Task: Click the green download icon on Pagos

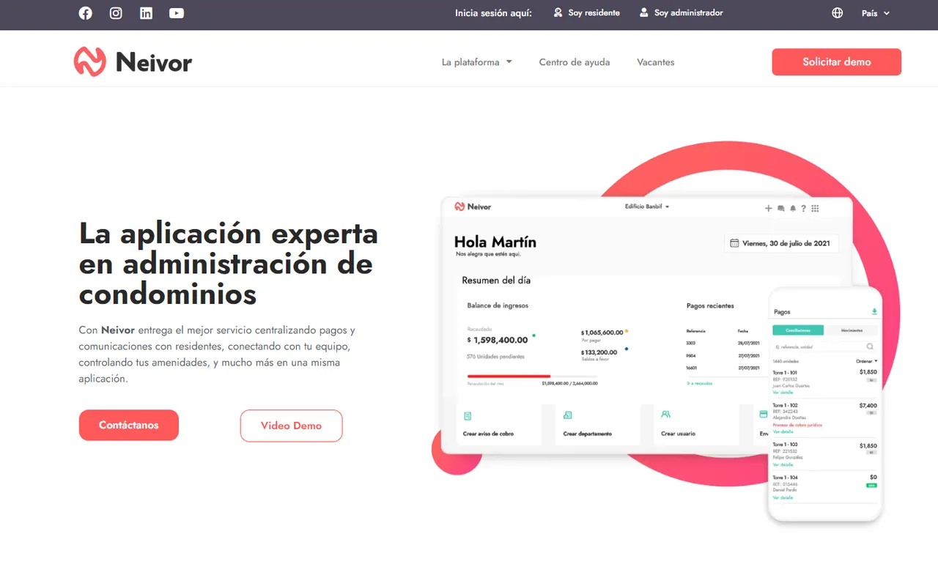Action: [x=874, y=312]
